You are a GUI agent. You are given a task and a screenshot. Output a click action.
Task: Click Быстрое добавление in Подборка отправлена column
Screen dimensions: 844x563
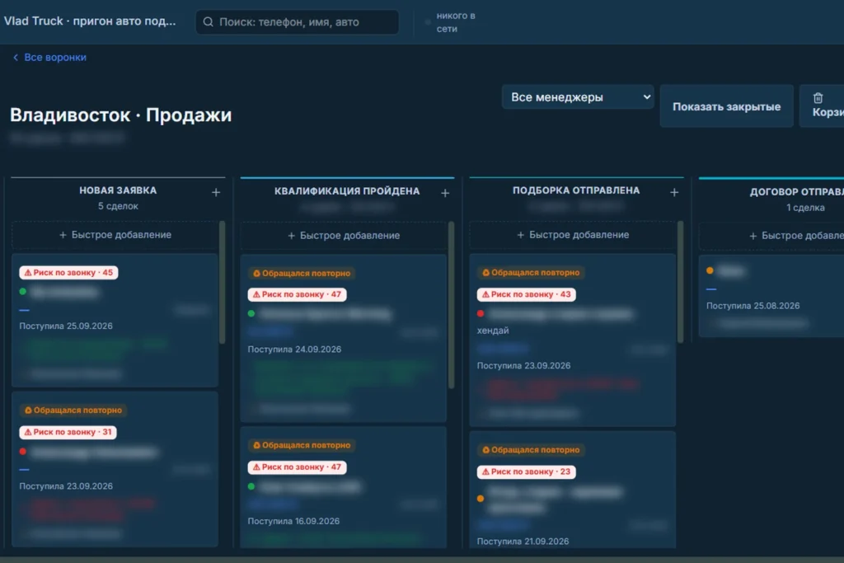573,235
